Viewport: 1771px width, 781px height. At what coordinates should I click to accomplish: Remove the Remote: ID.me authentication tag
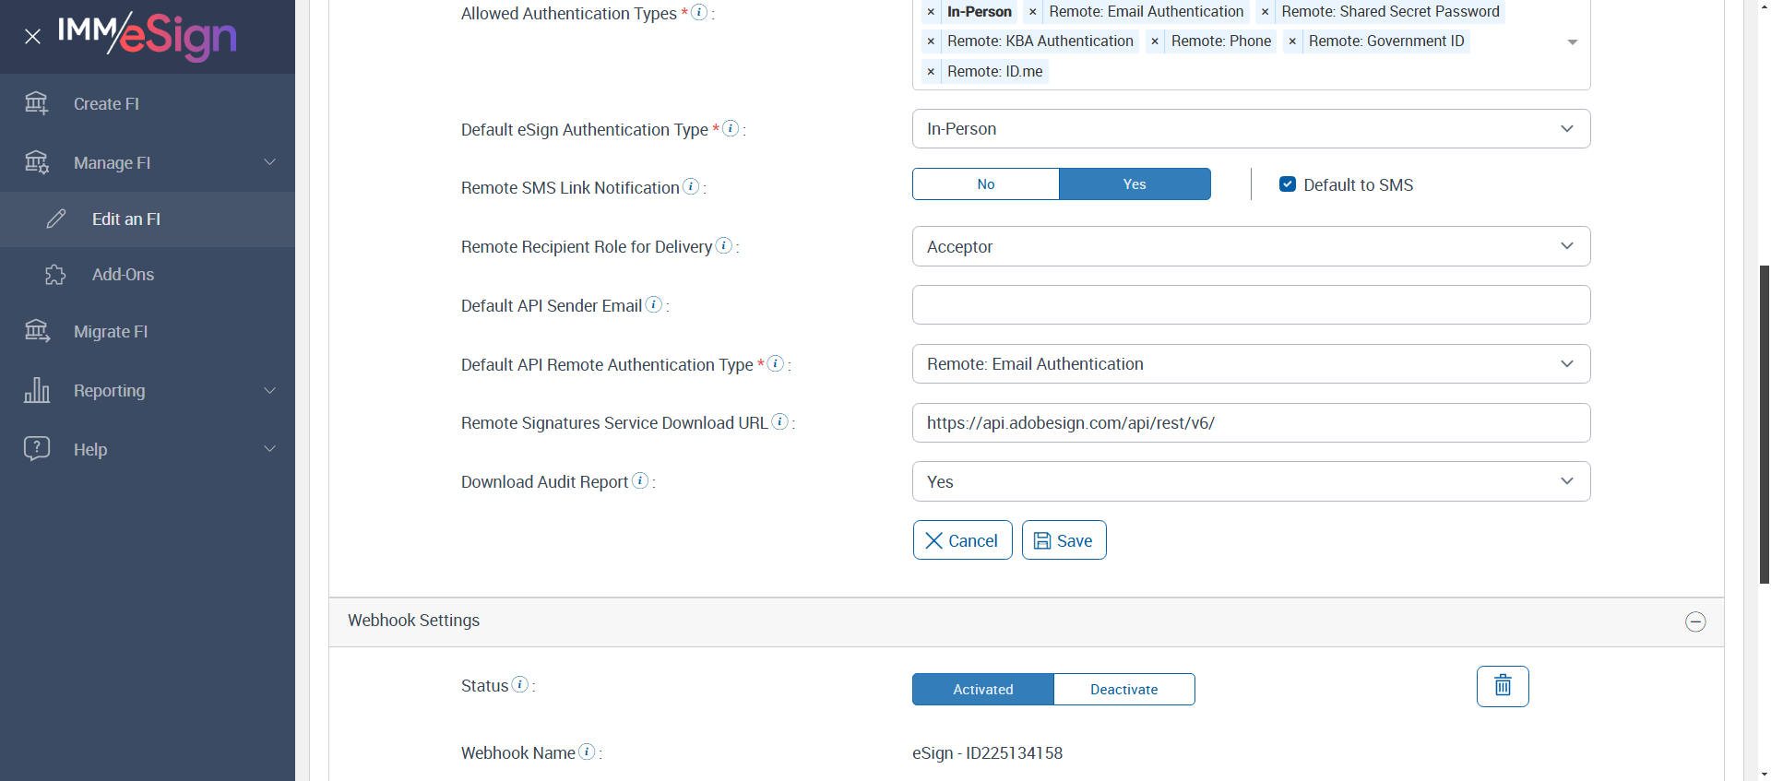click(x=931, y=72)
